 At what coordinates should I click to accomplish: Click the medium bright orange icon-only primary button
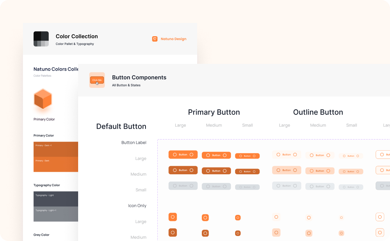click(205, 218)
